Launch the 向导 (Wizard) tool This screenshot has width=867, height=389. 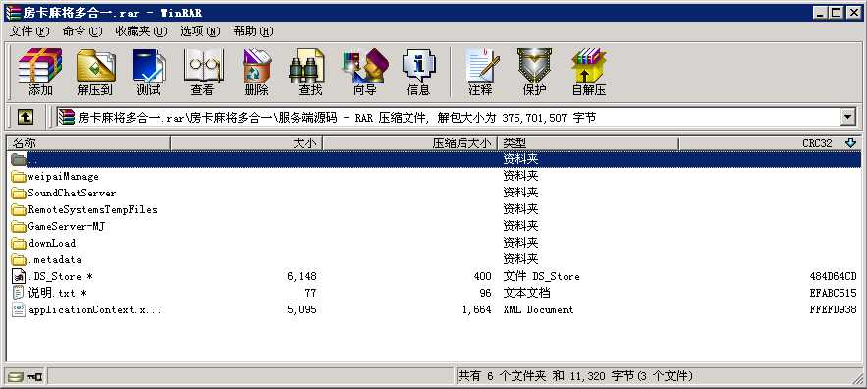coord(364,72)
